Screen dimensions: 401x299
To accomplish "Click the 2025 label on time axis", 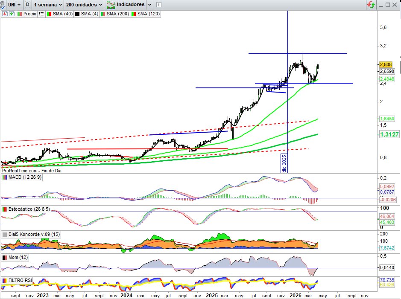I will (212, 296).
